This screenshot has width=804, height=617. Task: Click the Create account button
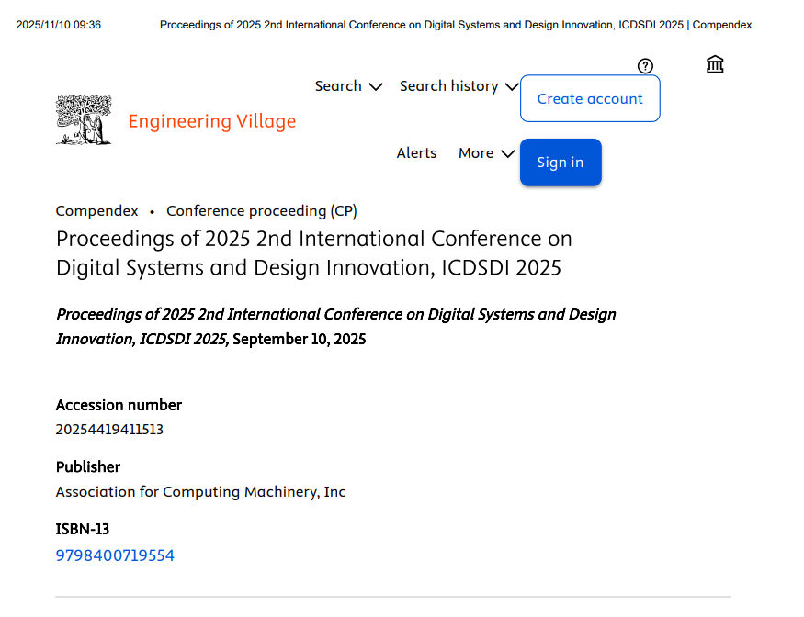590,98
